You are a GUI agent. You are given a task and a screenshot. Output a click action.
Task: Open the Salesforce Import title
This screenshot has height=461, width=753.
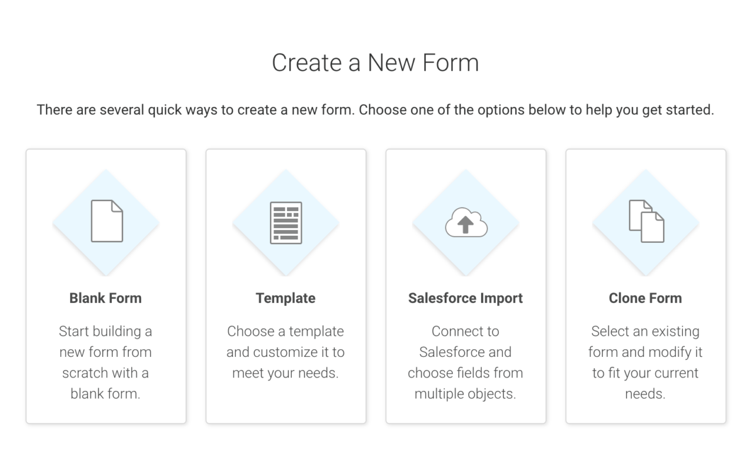(x=466, y=298)
